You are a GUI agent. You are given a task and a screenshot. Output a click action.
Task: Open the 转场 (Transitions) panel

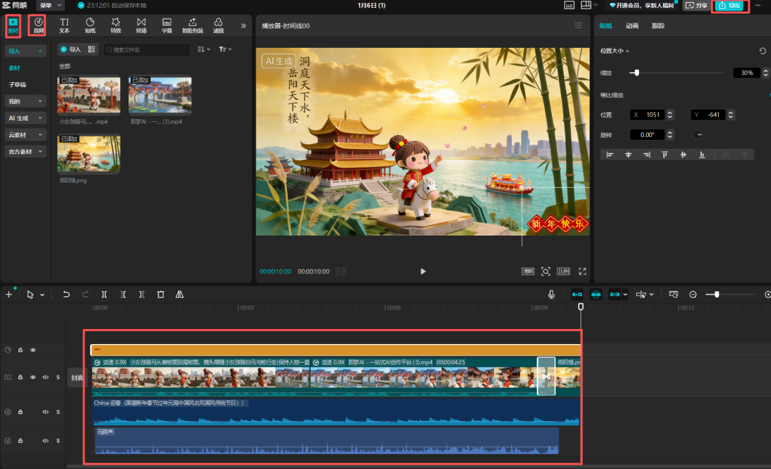point(141,26)
